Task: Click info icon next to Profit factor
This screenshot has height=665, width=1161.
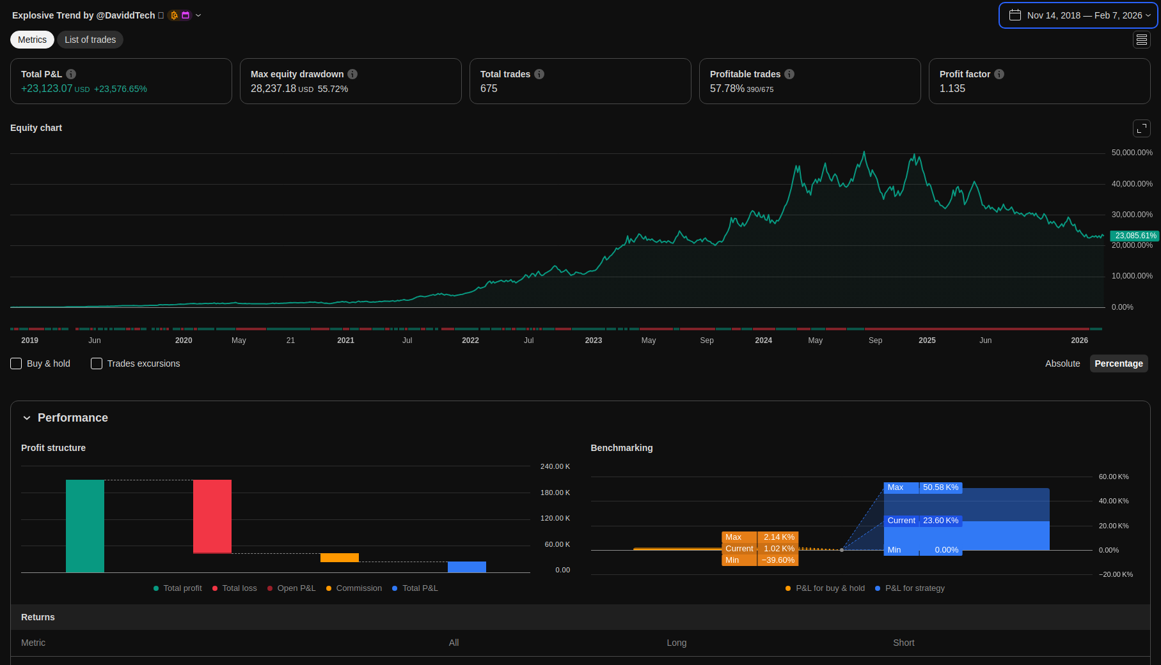Action: click(999, 74)
